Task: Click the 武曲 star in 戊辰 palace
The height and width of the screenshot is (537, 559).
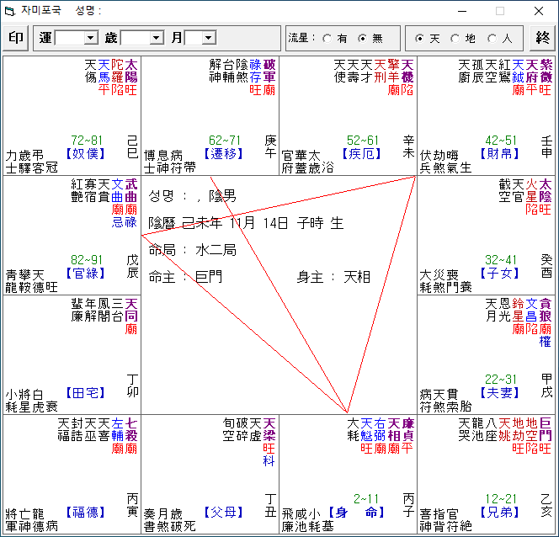Action: click(131, 190)
